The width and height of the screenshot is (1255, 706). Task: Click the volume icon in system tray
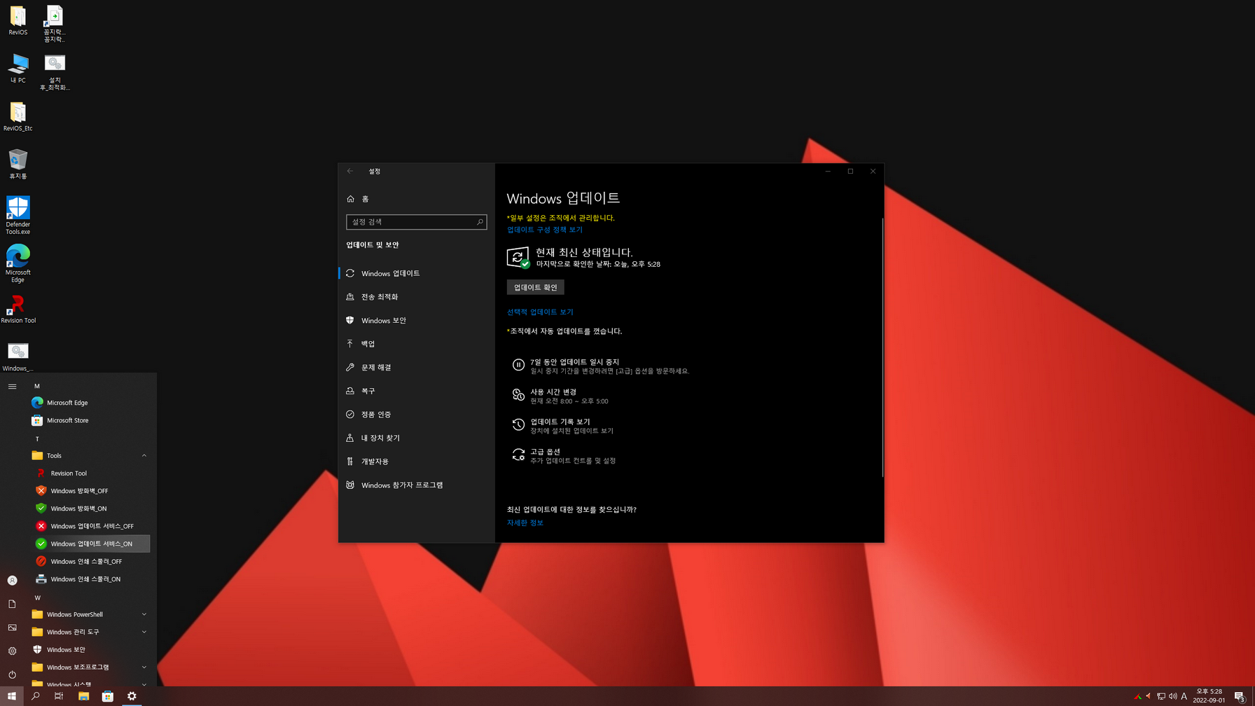point(1173,696)
